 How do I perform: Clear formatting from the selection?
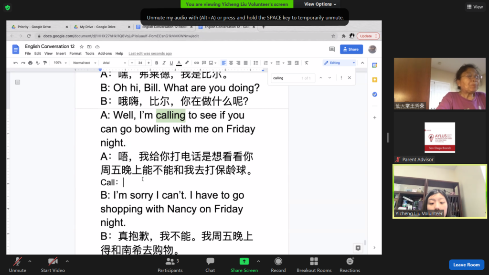point(307,63)
